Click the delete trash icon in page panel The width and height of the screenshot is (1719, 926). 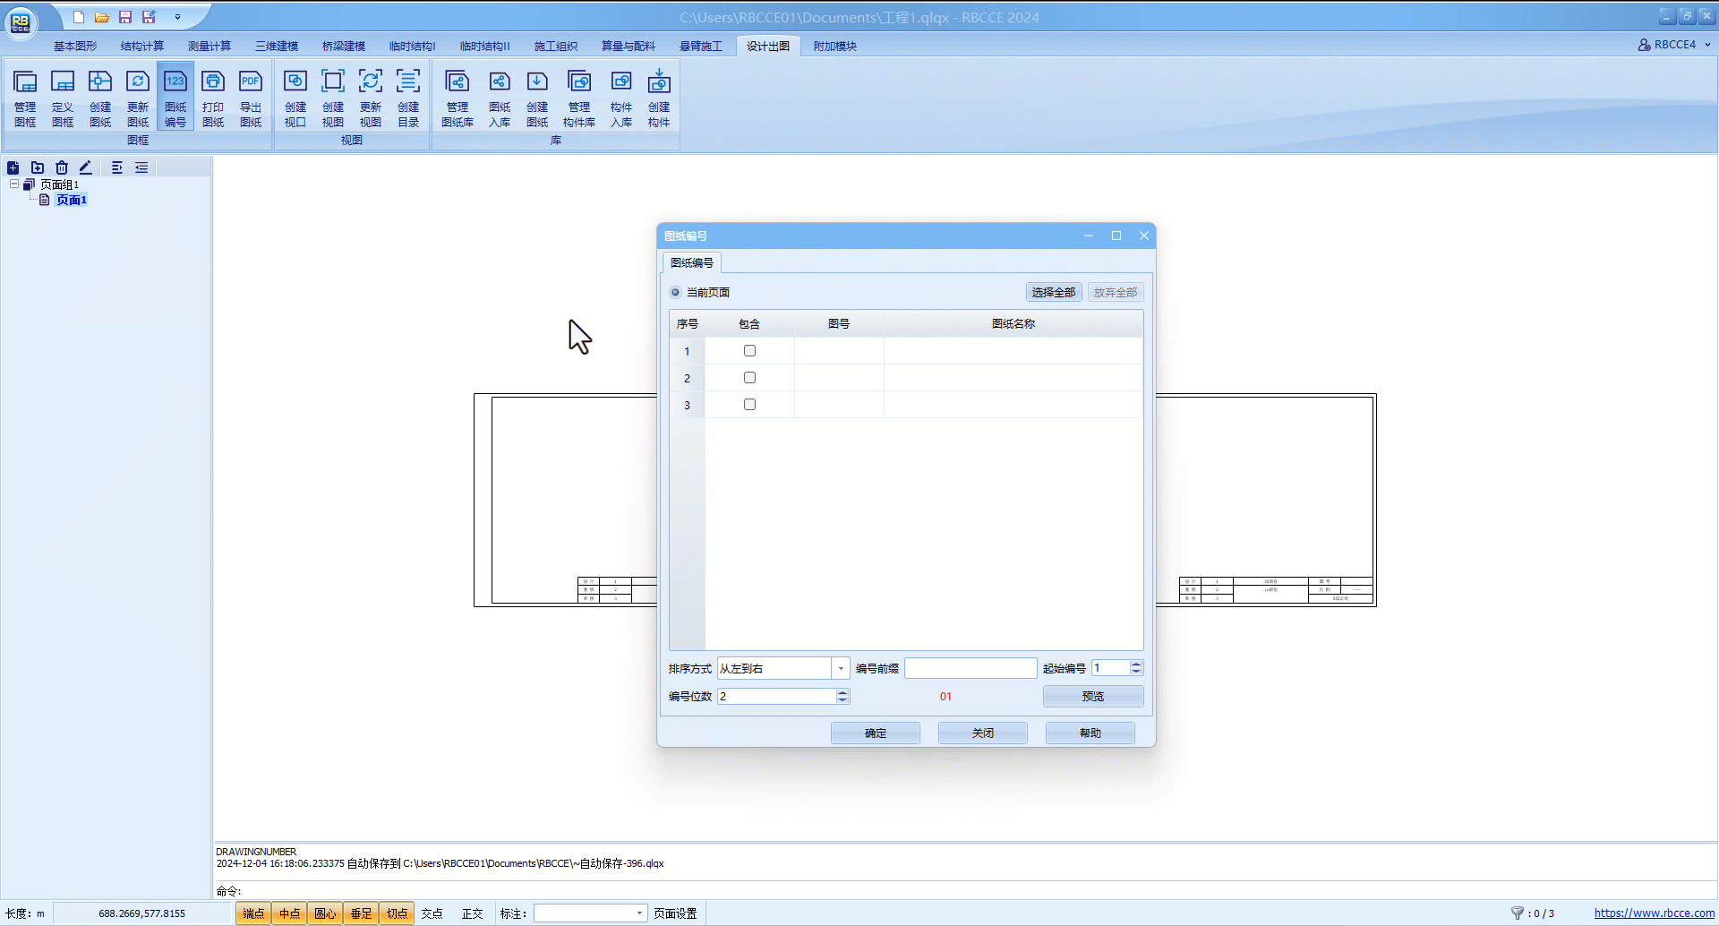click(x=62, y=167)
